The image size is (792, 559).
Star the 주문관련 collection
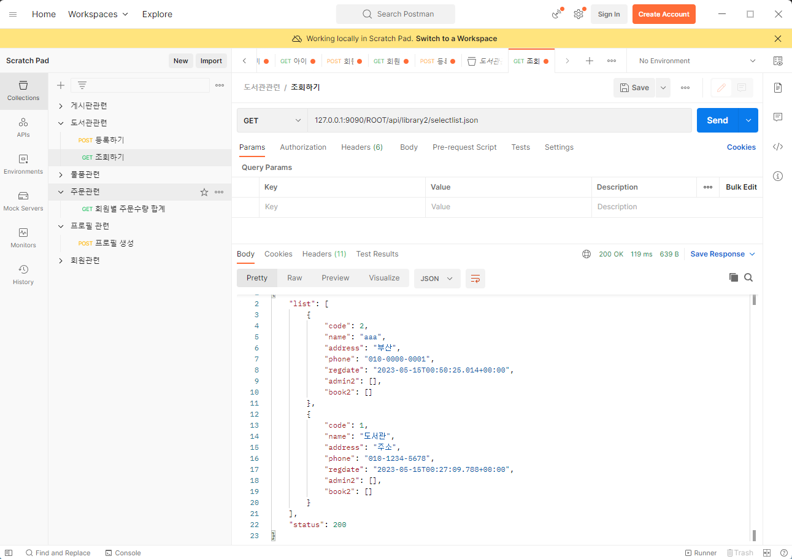click(x=204, y=192)
